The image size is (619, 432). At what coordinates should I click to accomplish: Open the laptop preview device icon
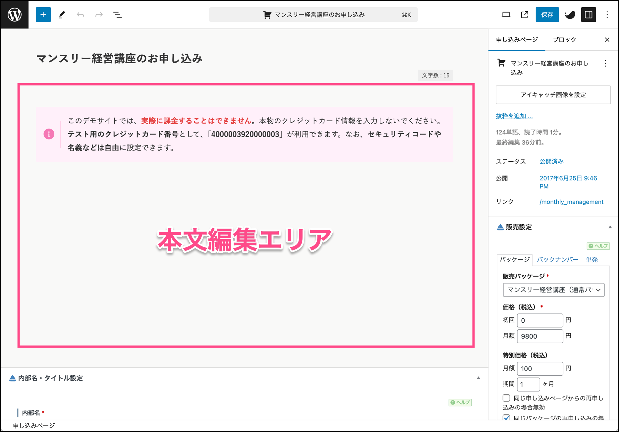pos(506,15)
